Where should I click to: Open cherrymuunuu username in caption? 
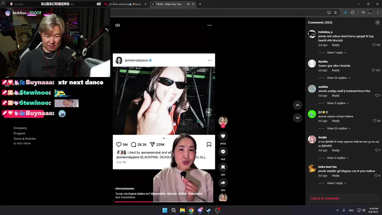[x=125, y=189]
